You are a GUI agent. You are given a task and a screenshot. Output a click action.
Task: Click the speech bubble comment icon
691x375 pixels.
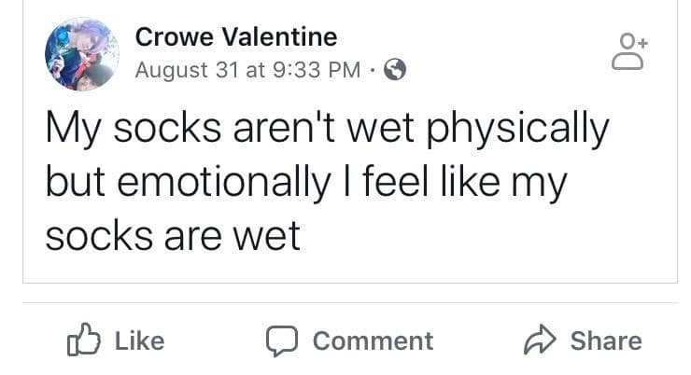coord(279,340)
